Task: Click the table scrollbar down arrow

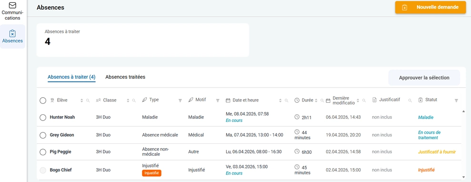Action: click(x=464, y=177)
